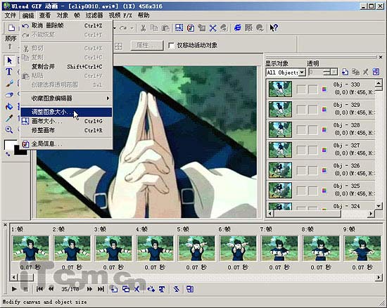Select the Text tool
This screenshot has width=387, height=308.
click(9, 72)
